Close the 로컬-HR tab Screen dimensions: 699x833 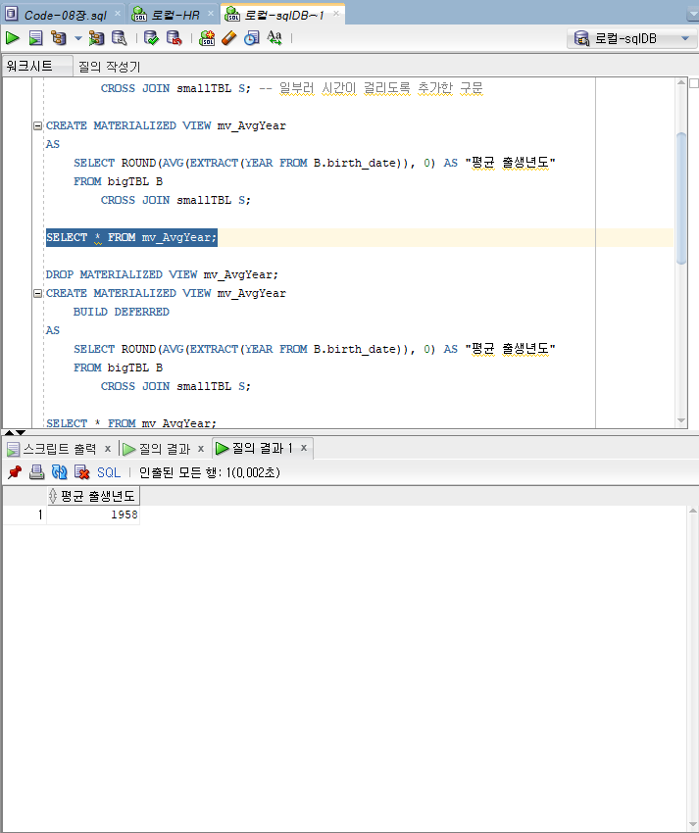click(x=211, y=14)
